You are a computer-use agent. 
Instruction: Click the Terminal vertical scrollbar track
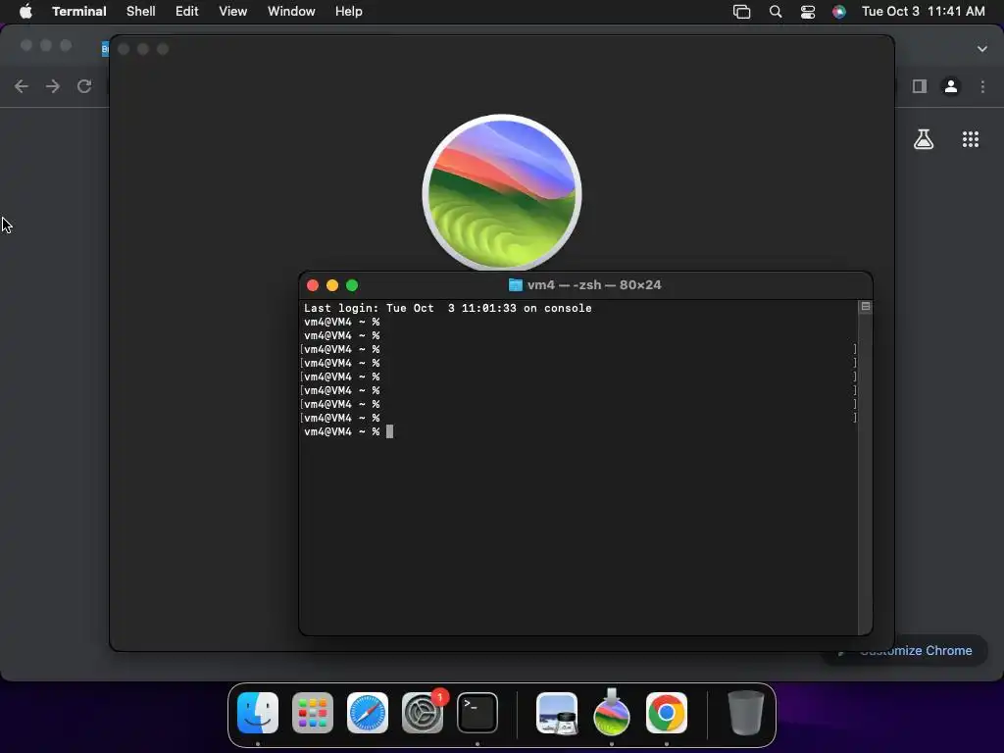(865, 474)
